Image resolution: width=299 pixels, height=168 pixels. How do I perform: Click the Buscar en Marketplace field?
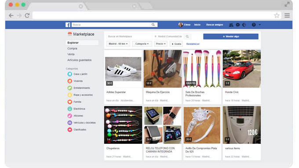129,37
